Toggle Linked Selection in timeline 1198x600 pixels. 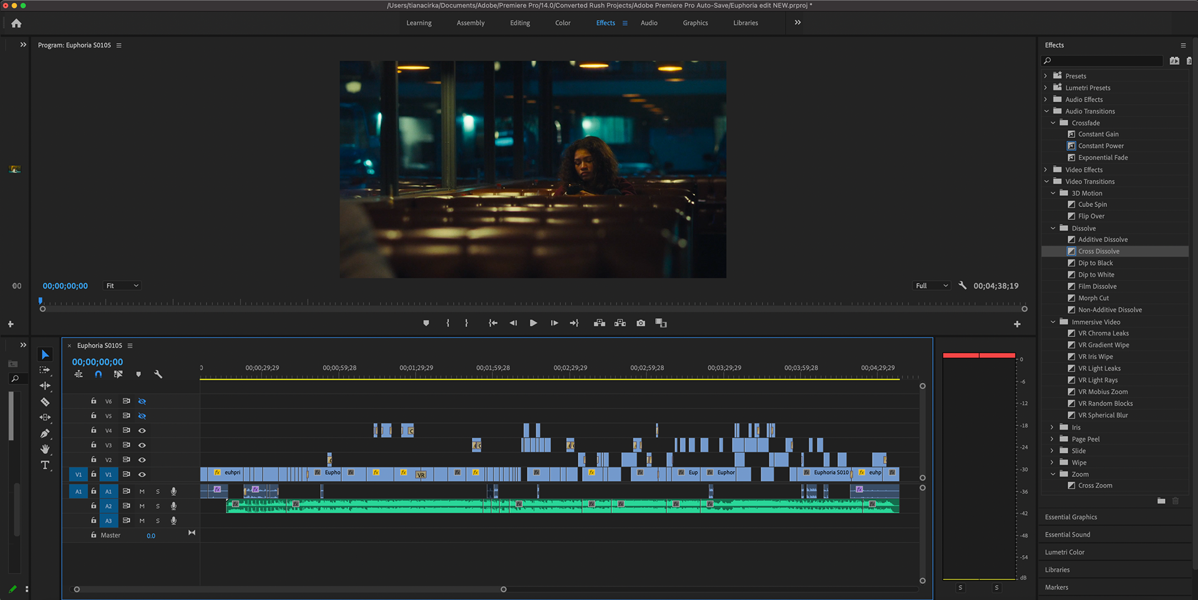coord(118,374)
